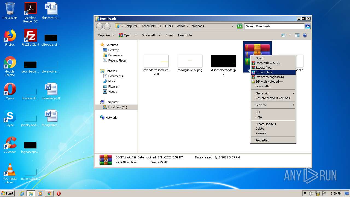Click the Explorer Back navigation arrow
This screenshot has width=350, height=197.
click(x=100, y=26)
